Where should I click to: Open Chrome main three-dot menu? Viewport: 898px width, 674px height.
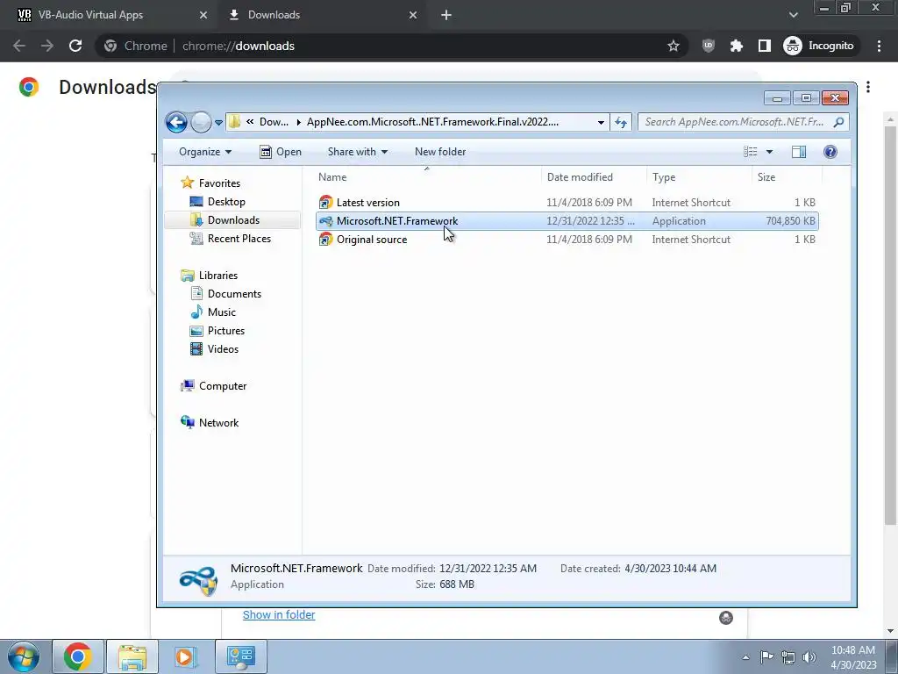pos(879,46)
